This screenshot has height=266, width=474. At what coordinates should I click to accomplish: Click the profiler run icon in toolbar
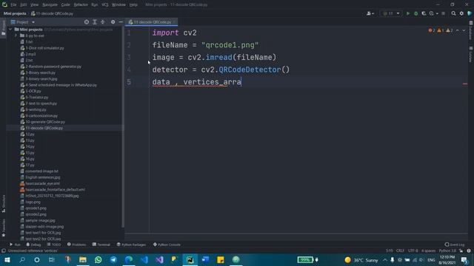click(431, 13)
